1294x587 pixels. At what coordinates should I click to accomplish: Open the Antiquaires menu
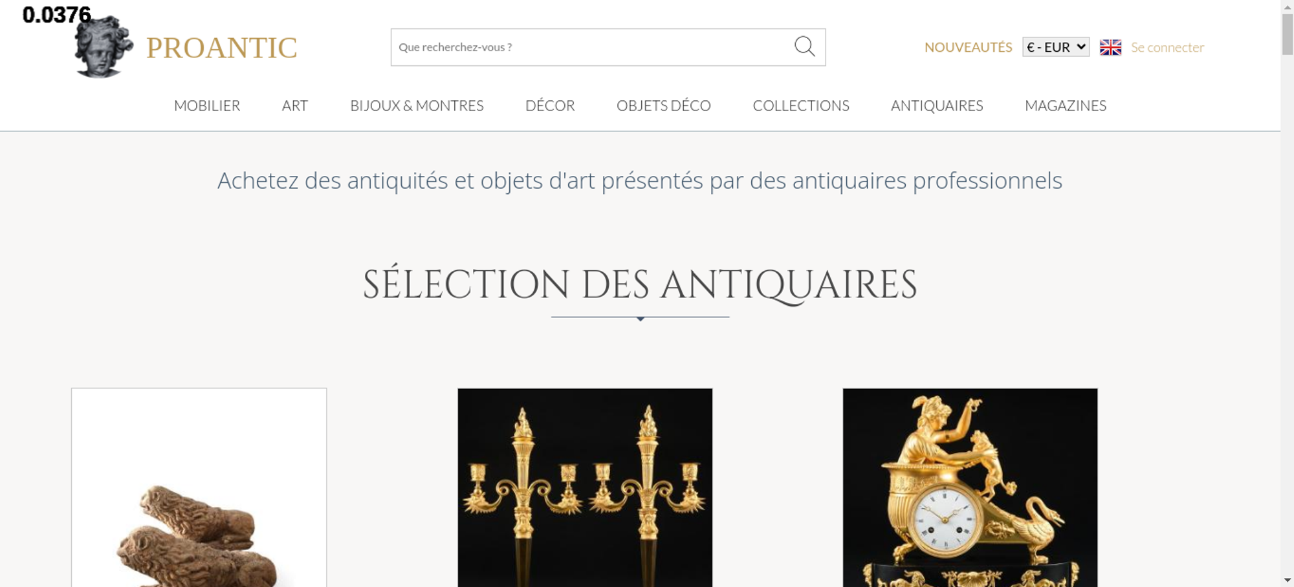tap(937, 105)
